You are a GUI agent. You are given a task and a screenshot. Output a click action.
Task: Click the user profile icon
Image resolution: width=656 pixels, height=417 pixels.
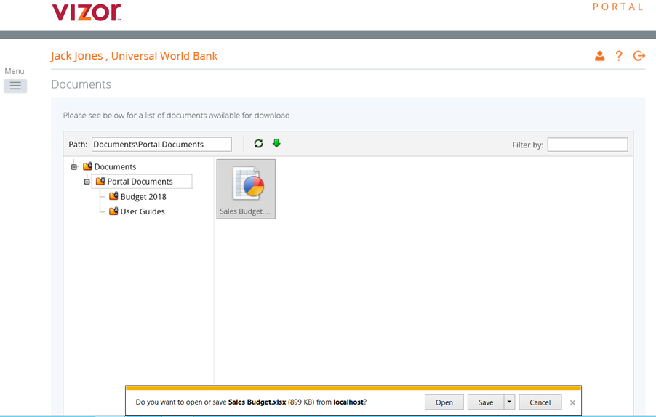[599, 56]
